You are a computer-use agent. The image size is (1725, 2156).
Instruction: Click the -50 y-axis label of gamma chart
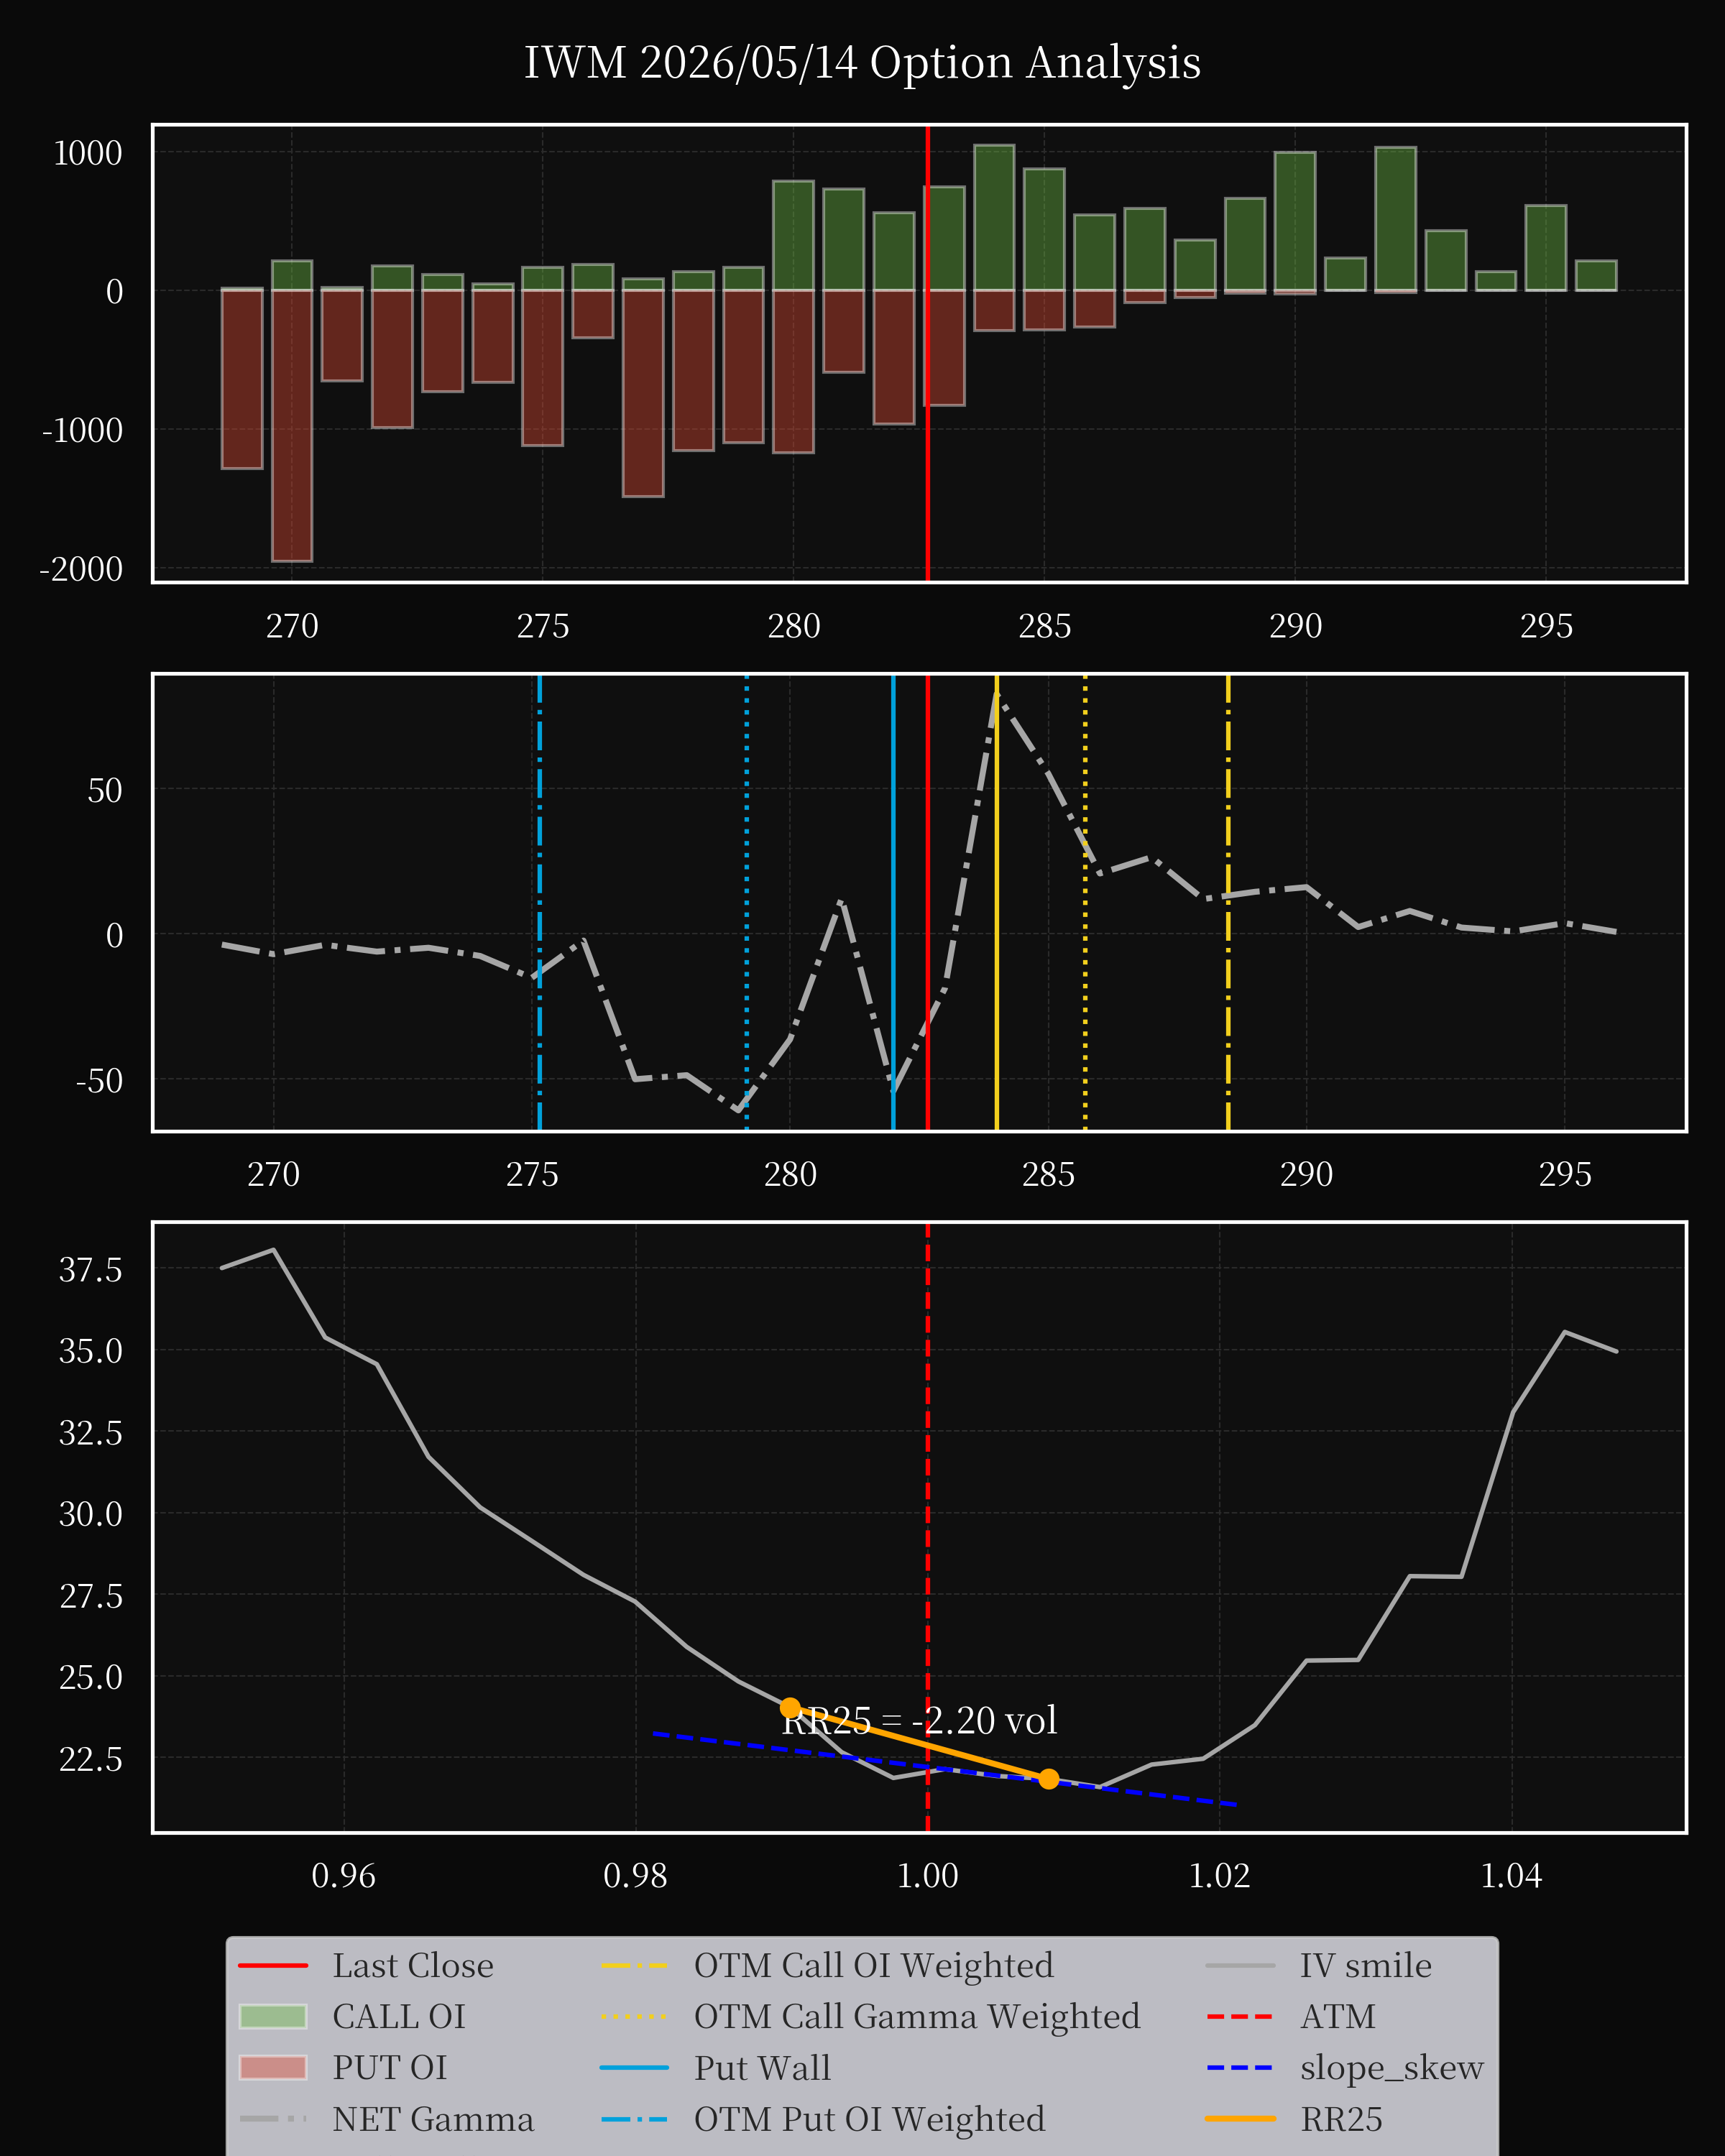99,1081
